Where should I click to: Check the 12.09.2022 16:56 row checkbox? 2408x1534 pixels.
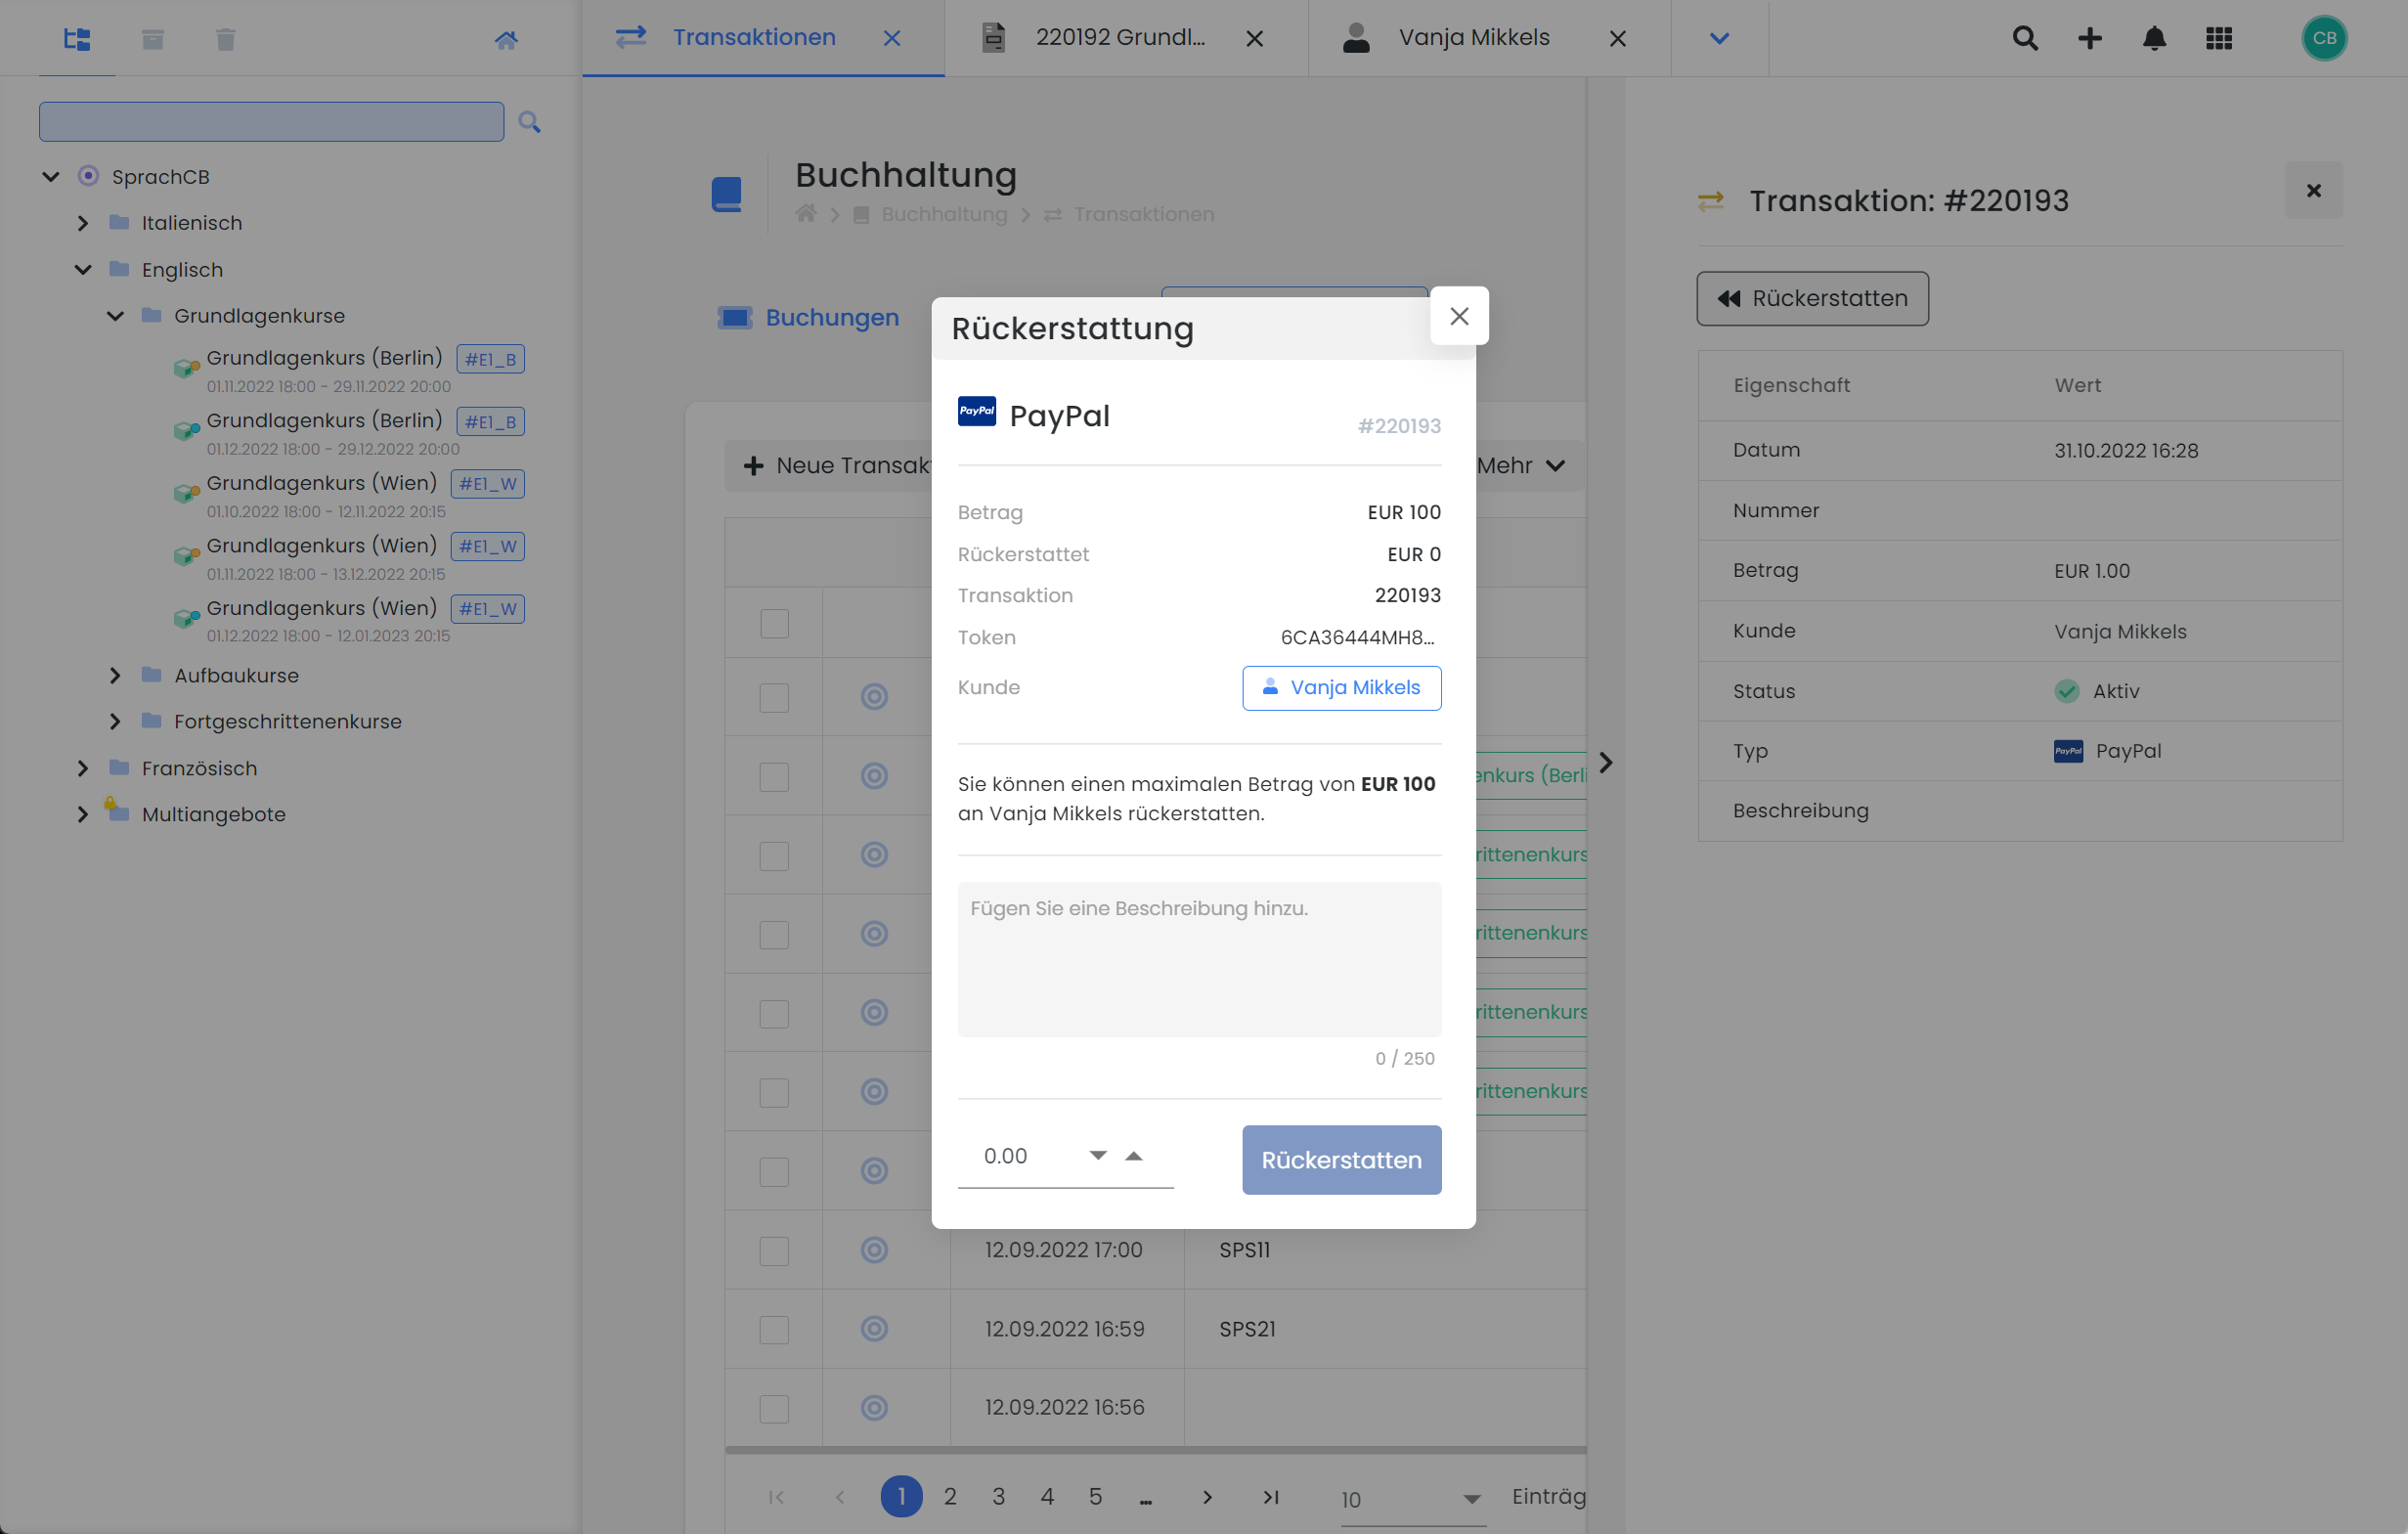[774, 1409]
